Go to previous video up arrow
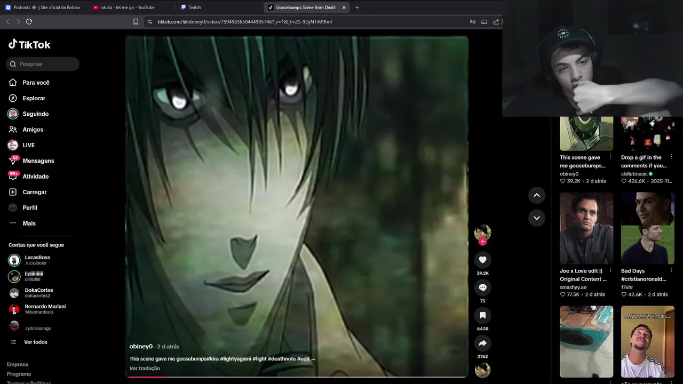 [537, 195]
